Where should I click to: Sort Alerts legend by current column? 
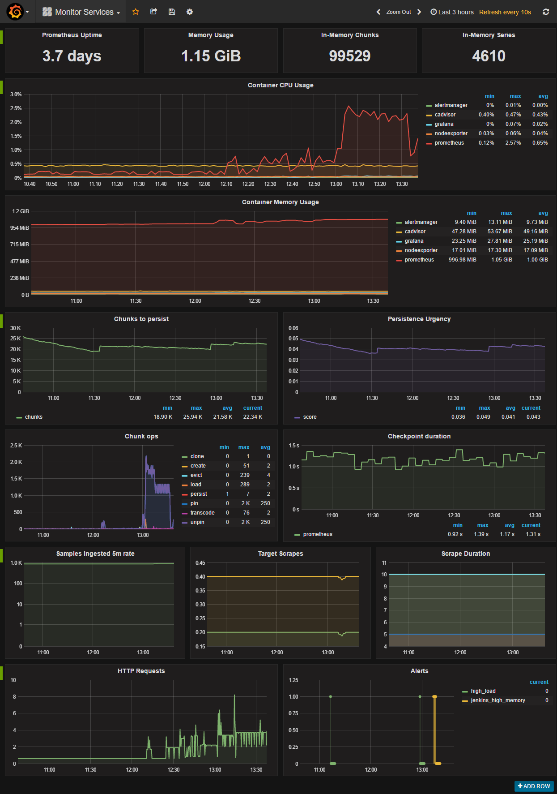pos(539,682)
